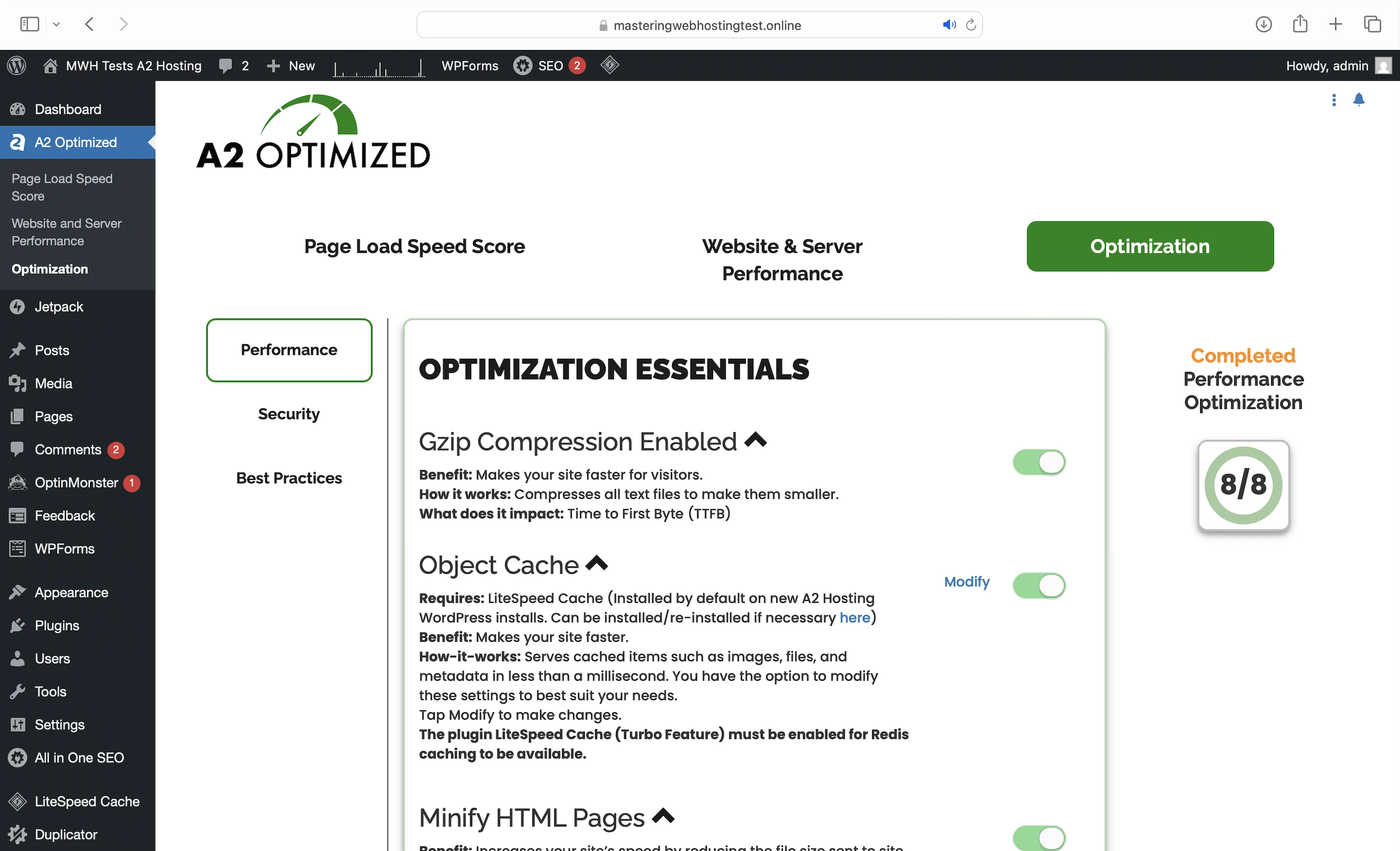Click the notification bell icon
The height and width of the screenshot is (851, 1400).
(1359, 99)
